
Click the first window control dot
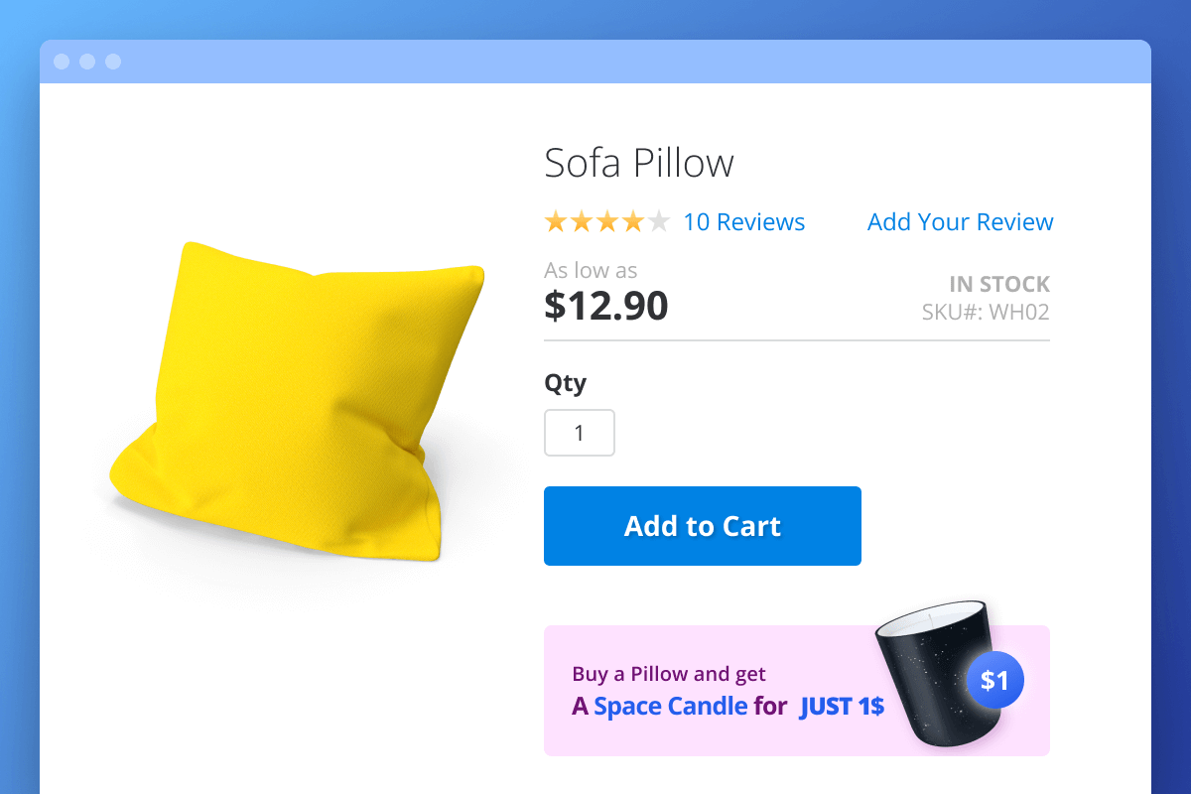click(62, 62)
